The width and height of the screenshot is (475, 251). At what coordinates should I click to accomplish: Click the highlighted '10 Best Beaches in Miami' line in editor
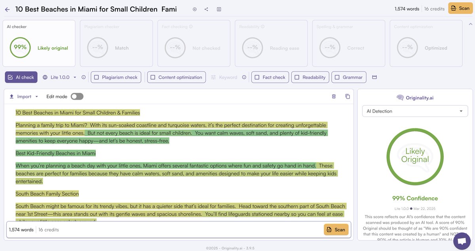[x=78, y=113]
